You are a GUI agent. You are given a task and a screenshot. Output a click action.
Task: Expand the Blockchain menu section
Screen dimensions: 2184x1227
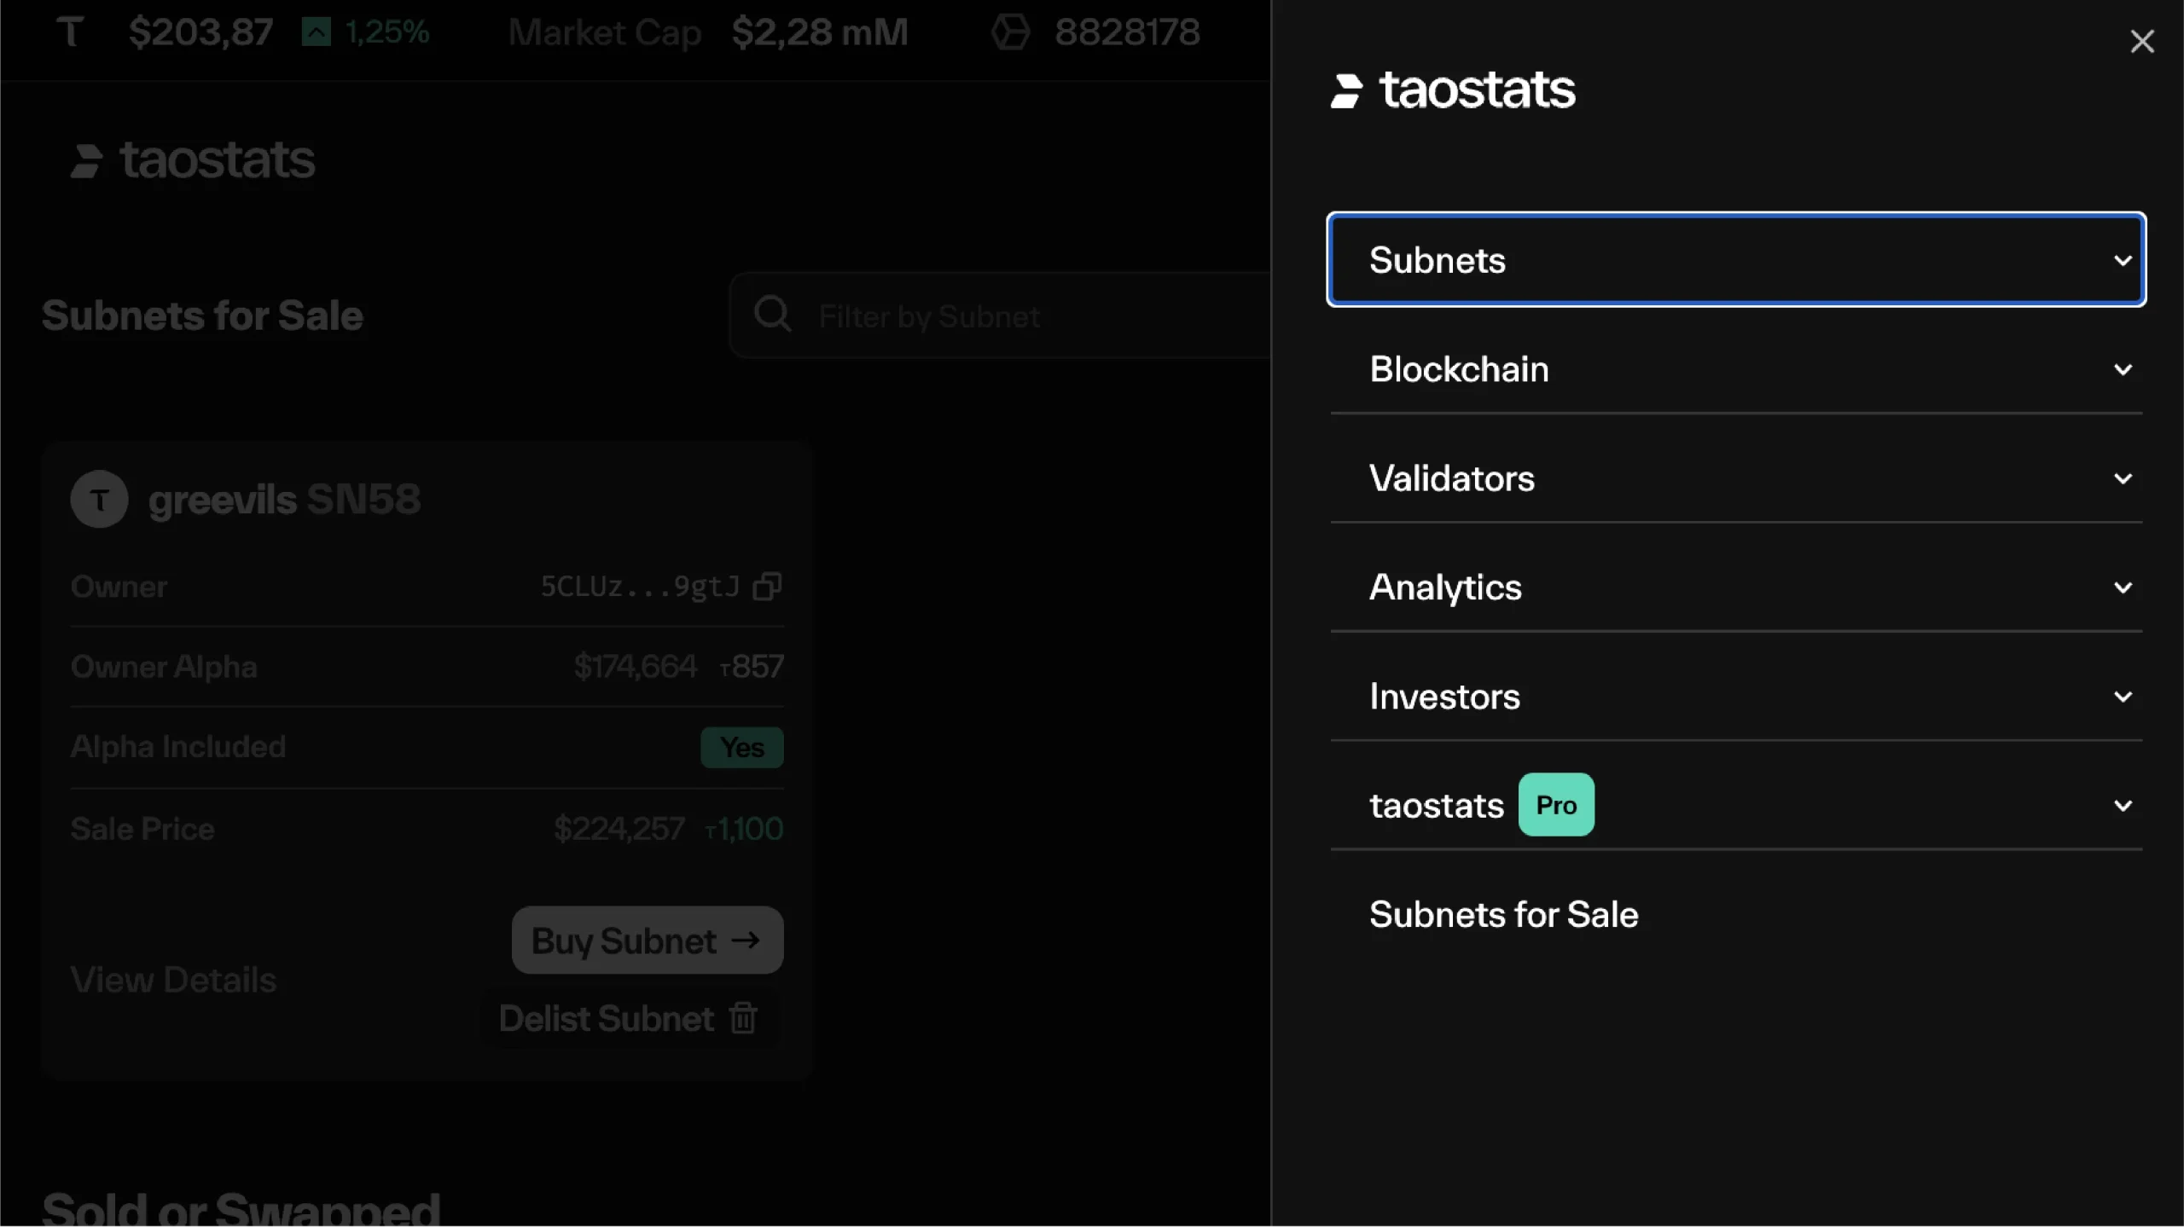coord(1736,369)
